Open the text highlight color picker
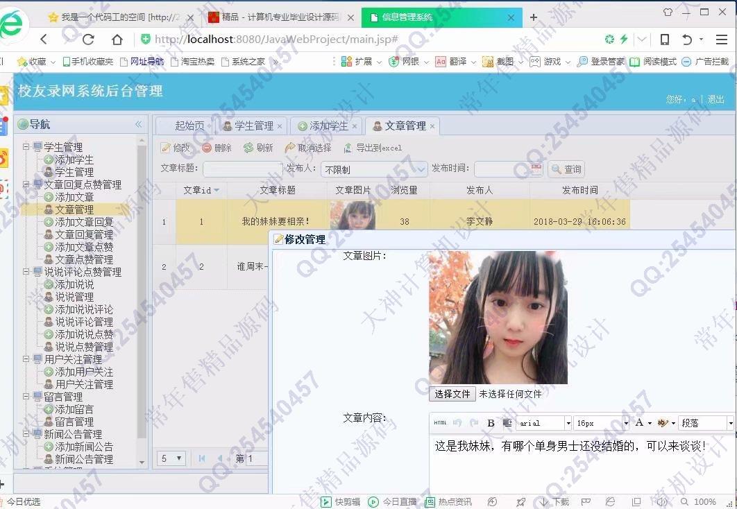The image size is (737, 509). point(663,423)
